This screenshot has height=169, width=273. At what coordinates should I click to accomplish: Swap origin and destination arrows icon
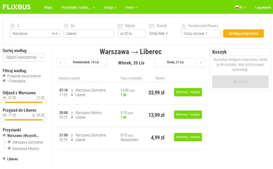pyautogui.click(x=55, y=33)
